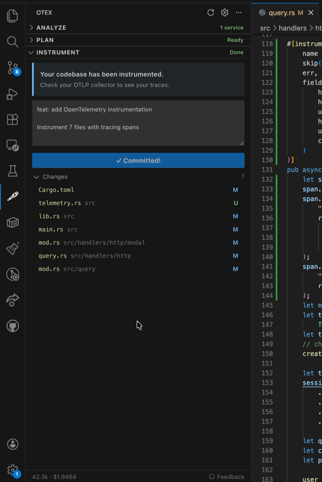Open the Manage gear icon with badge
Image resolution: width=322 pixels, height=482 pixels.
(x=12, y=470)
